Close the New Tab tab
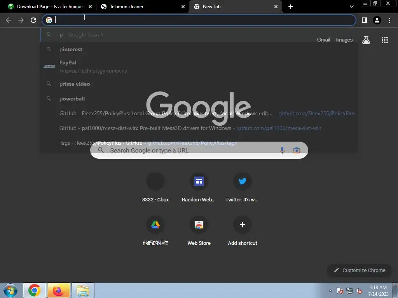Viewport: 398px width, 298px height. click(x=276, y=7)
